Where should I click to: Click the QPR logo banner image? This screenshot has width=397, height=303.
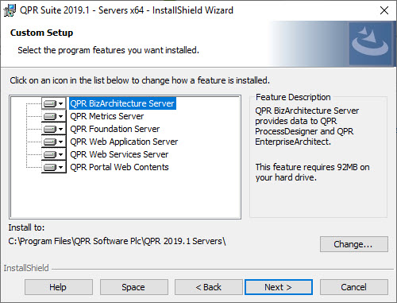tap(370, 44)
